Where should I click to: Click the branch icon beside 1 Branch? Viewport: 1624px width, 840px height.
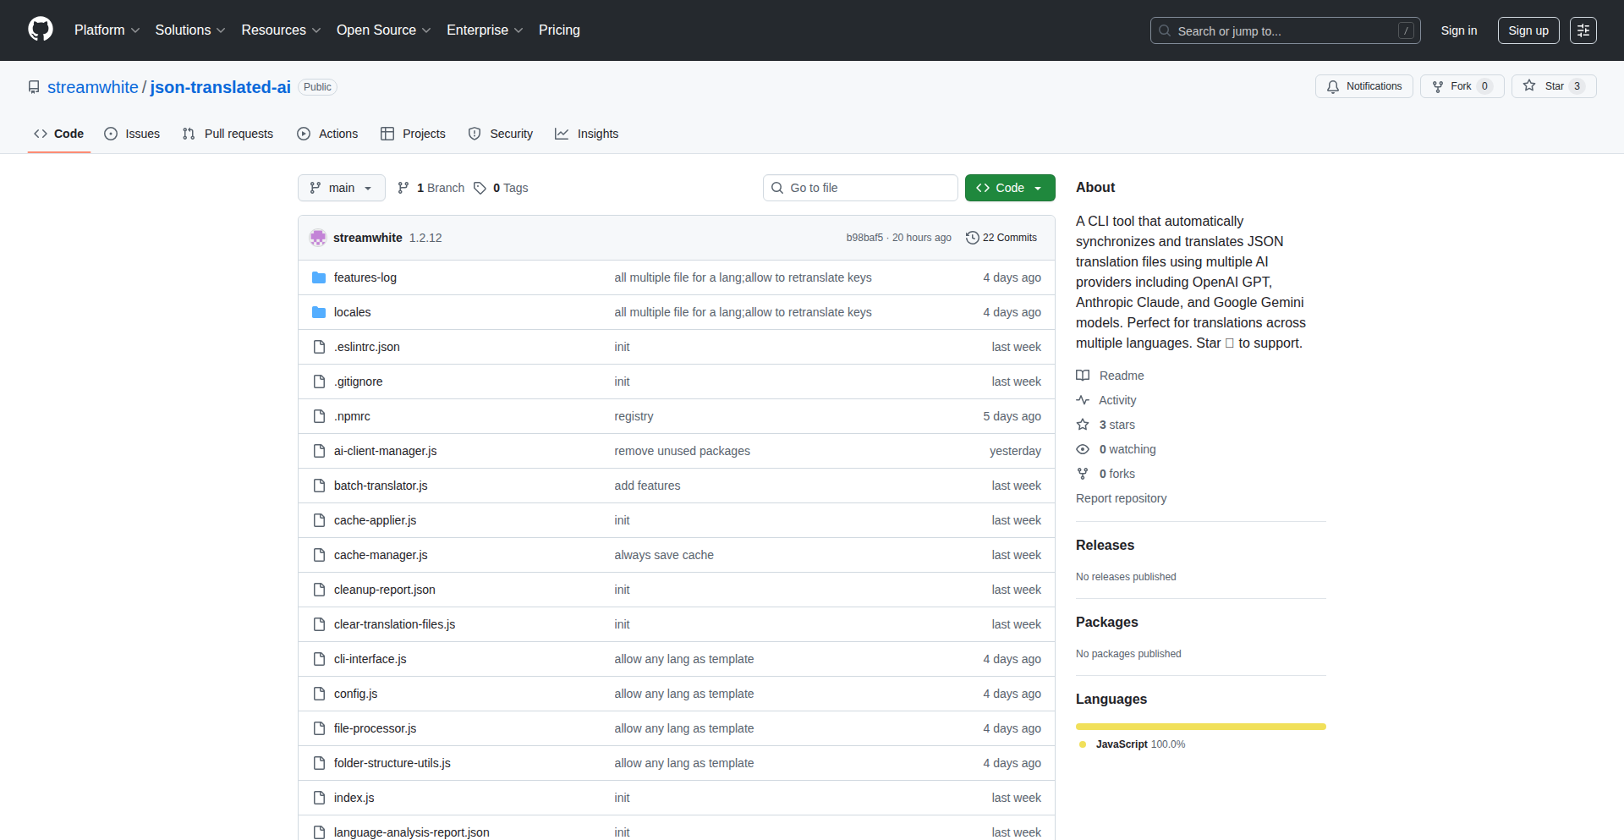pos(403,188)
